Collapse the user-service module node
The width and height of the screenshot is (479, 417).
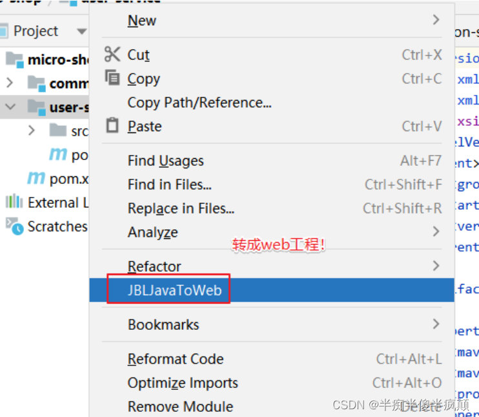coord(10,107)
